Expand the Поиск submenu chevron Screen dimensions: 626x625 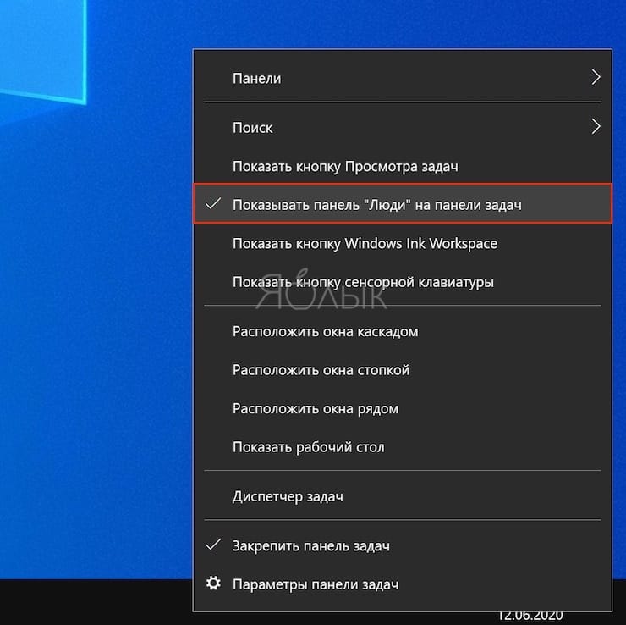[596, 126]
